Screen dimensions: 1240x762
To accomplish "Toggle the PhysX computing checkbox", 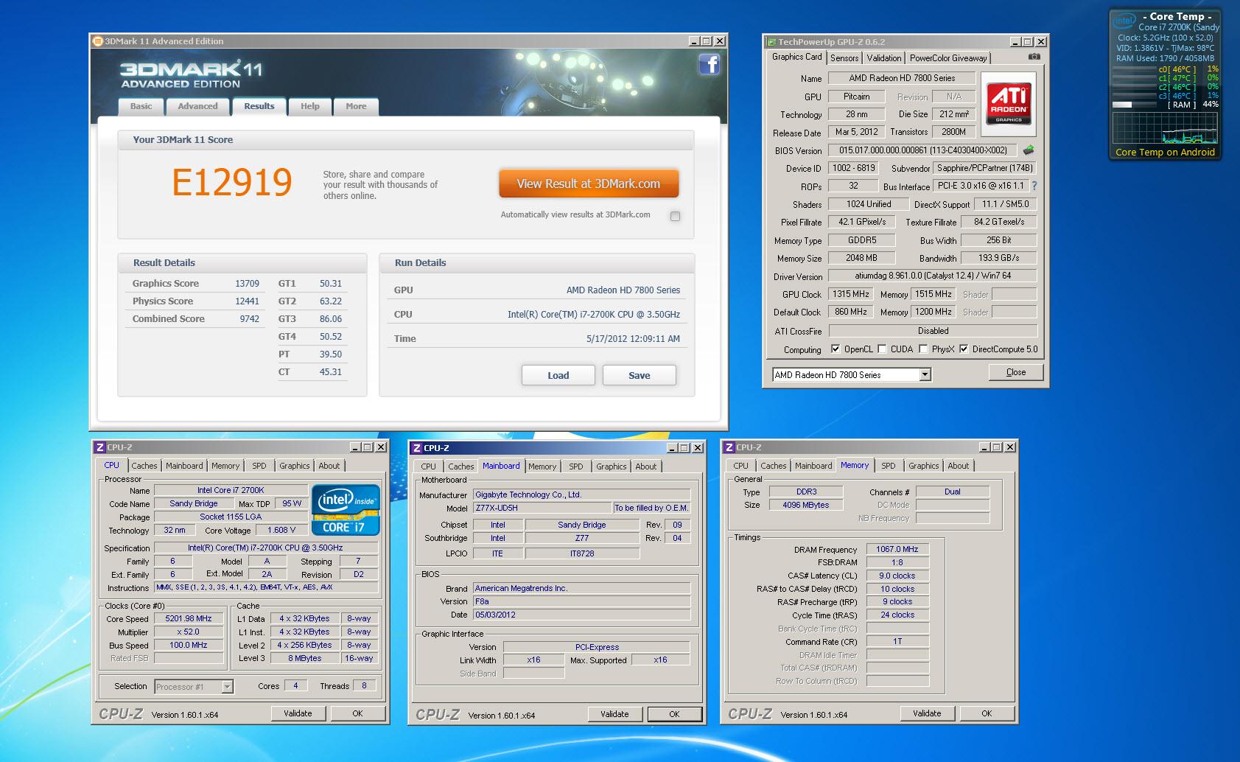I will pyautogui.click(x=922, y=349).
